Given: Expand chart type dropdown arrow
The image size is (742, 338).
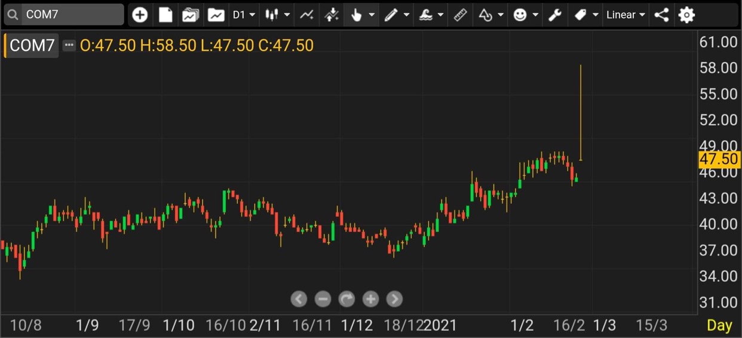Looking at the screenshot, I should click(x=287, y=15).
